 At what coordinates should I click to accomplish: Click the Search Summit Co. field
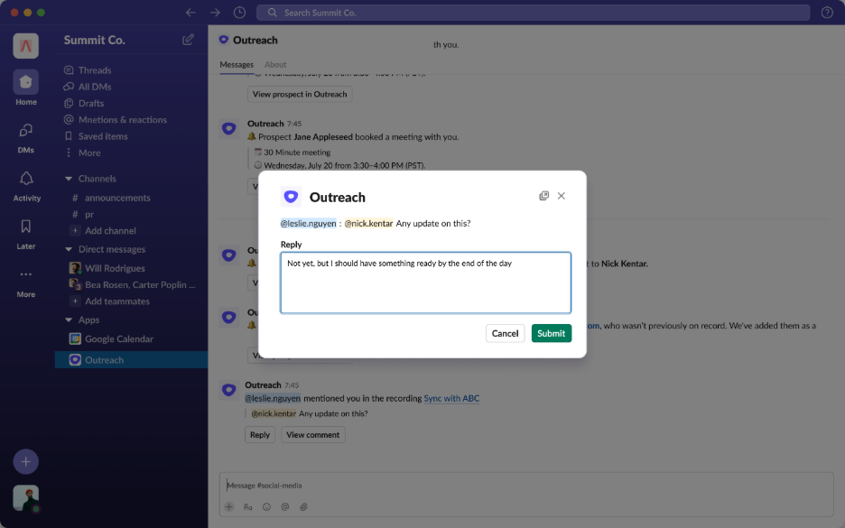pos(533,13)
